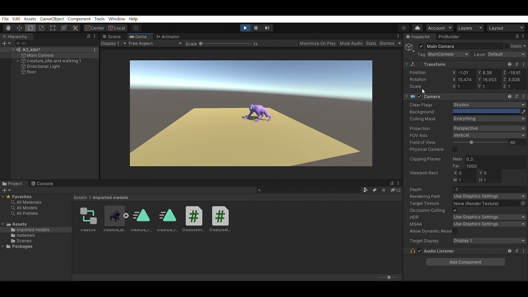The image size is (528, 297).
Task: Filter by favorites star icon
Action: (x=384, y=190)
